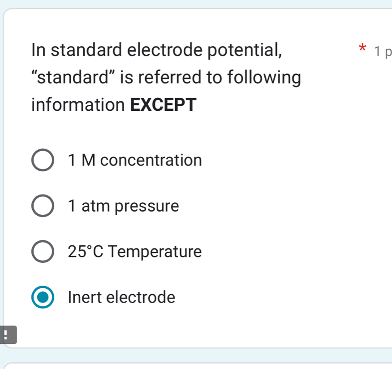Image resolution: width=392 pixels, height=369 pixels.
Task: Click the "1 atm pressure" answer text
Action: coord(123,206)
